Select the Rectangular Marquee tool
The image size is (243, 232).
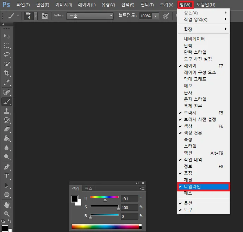point(7,45)
